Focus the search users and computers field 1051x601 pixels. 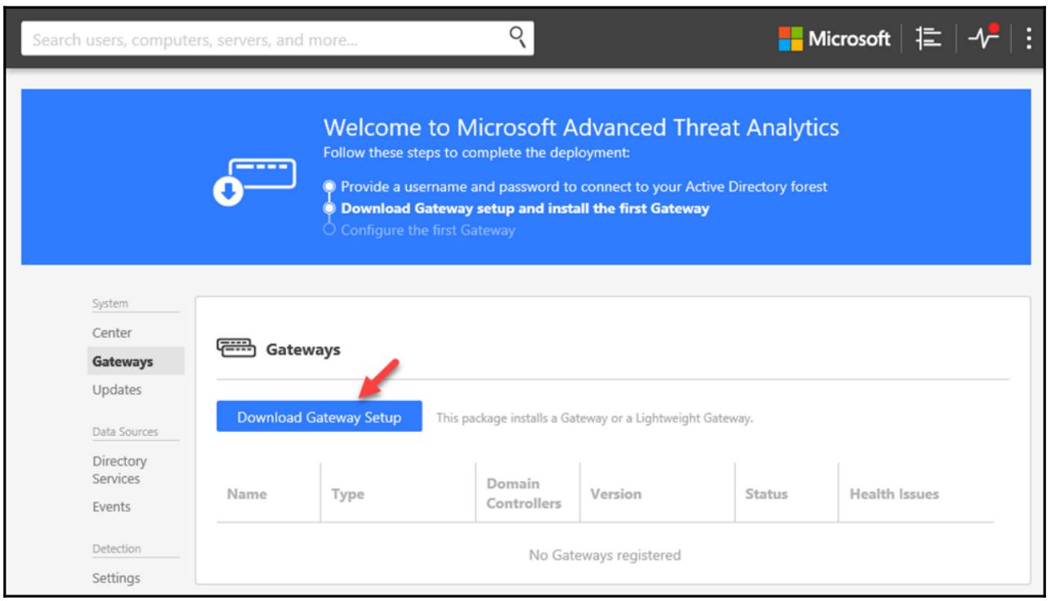[262, 38]
